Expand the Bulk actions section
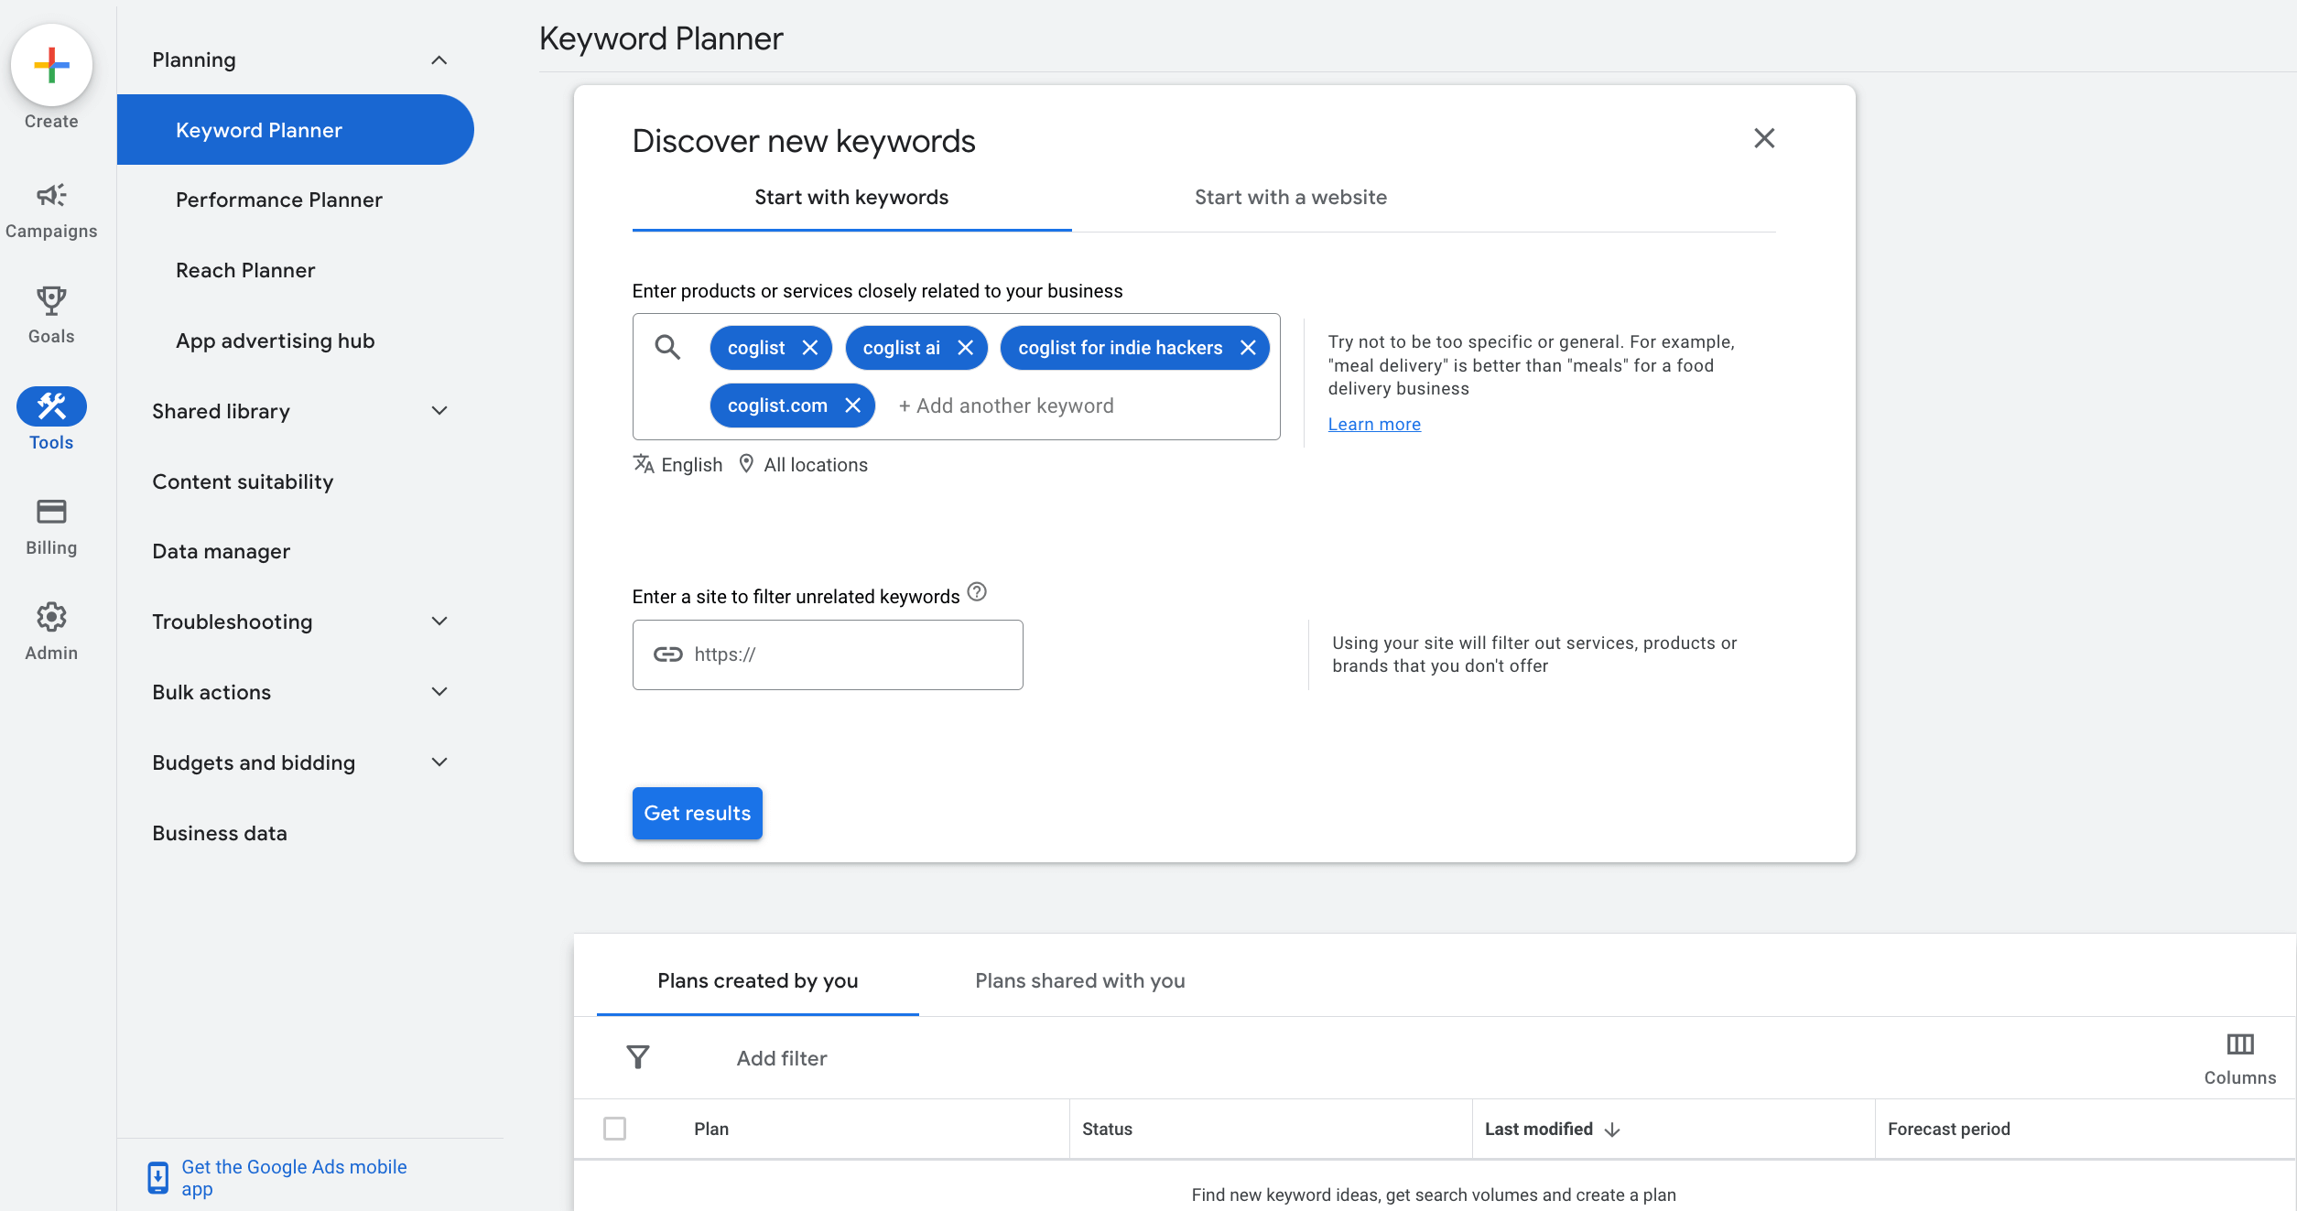This screenshot has width=2297, height=1211. coord(439,692)
